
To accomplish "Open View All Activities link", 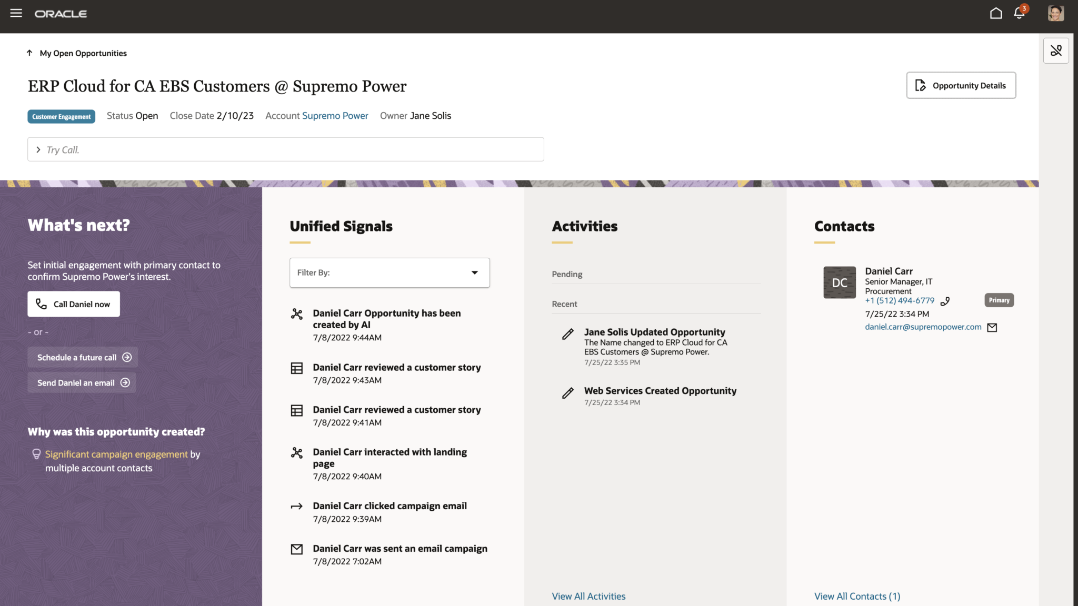I will pyautogui.click(x=588, y=596).
